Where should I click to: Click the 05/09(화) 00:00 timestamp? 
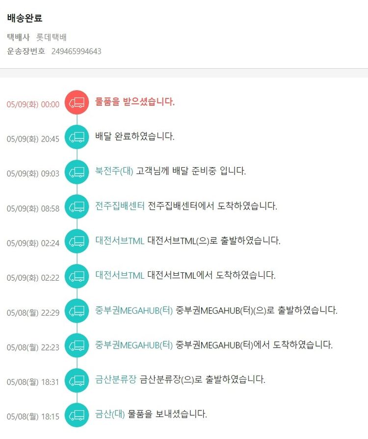pyautogui.click(x=33, y=104)
